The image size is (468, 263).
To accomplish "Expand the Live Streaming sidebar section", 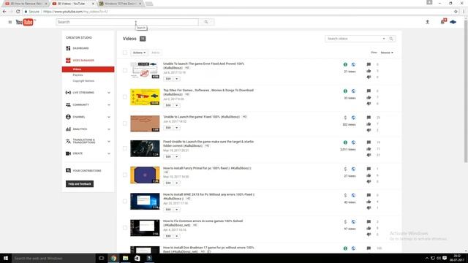I will [x=109, y=93].
